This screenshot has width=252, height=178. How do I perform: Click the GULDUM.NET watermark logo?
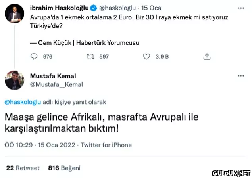(x=231, y=173)
